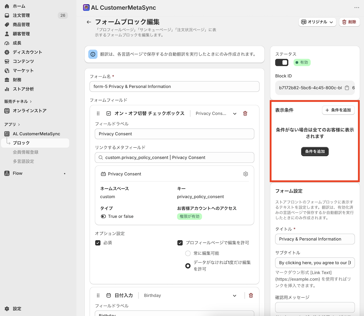Grab the drag handle of the 日付入力 field
Image resolution: width=364 pixels, height=316 pixels.
click(98, 295)
